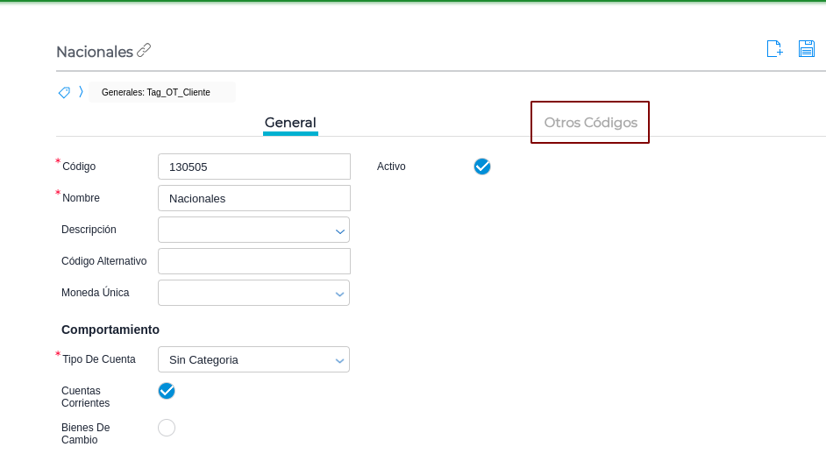
Task: Switch to the General tab
Action: click(x=290, y=123)
